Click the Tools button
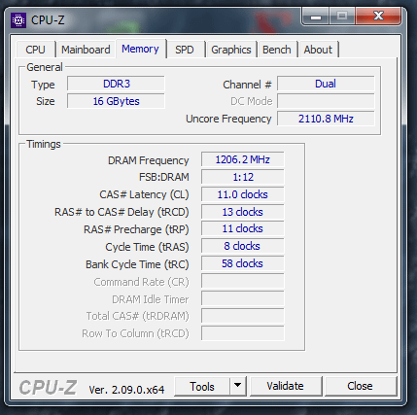The width and height of the screenshot is (417, 415). click(202, 386)
